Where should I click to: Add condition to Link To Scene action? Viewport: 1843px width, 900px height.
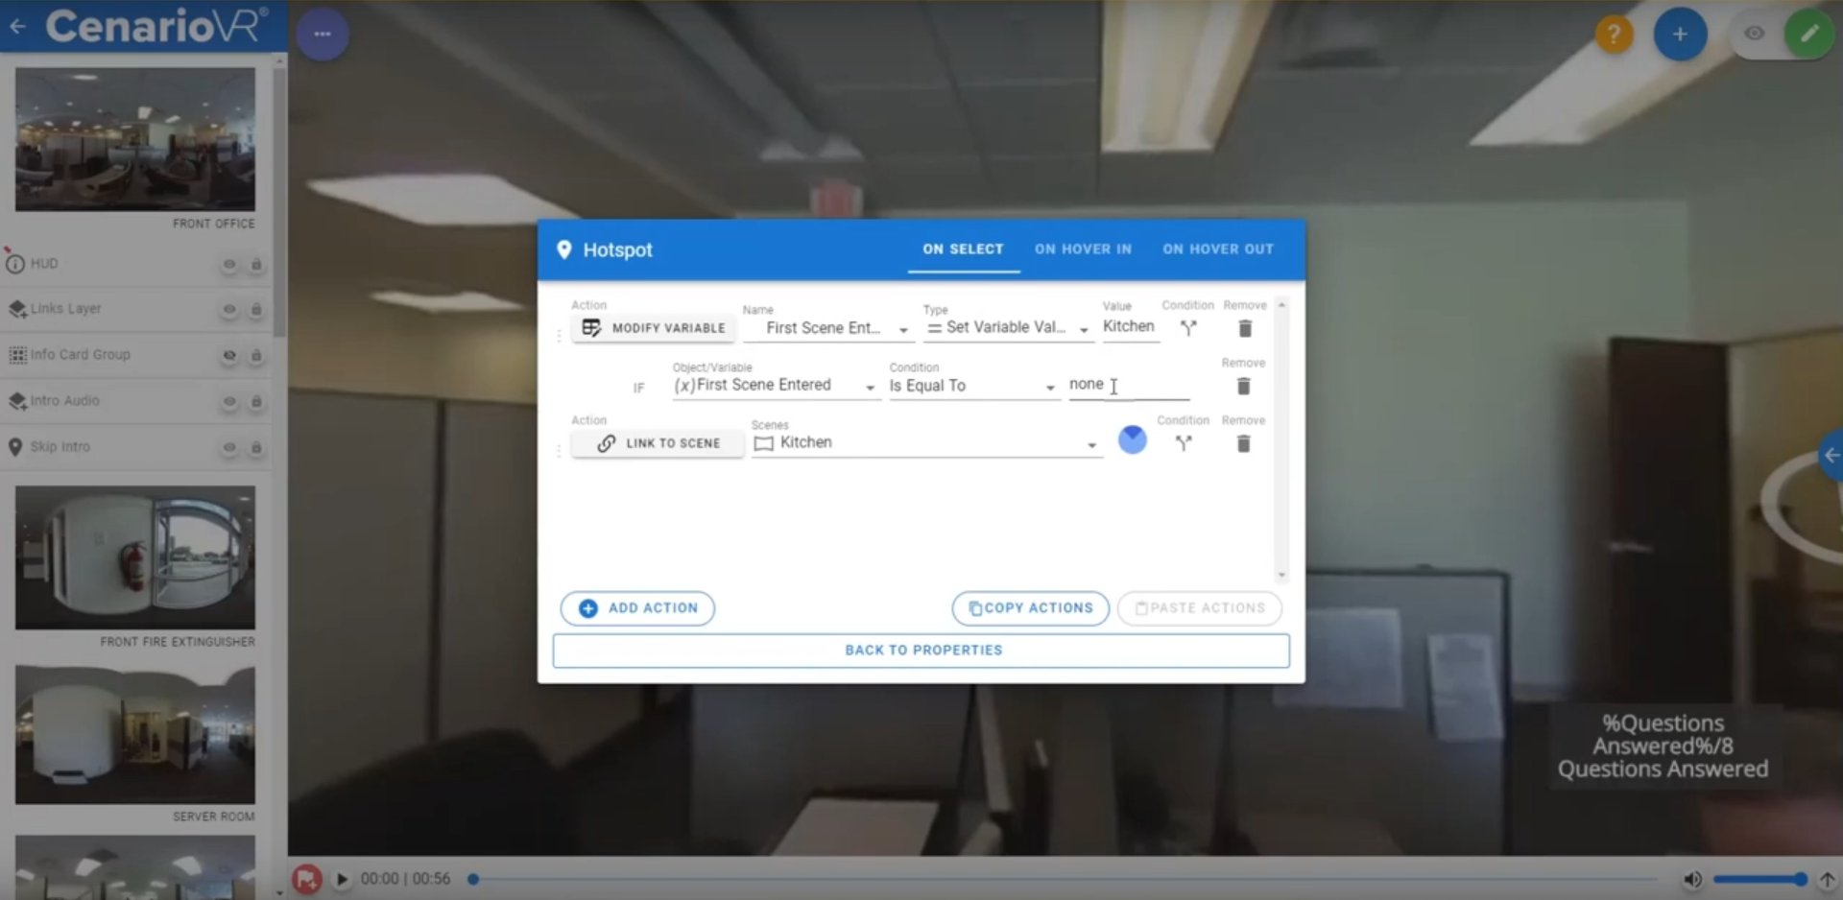point(1184,443)
